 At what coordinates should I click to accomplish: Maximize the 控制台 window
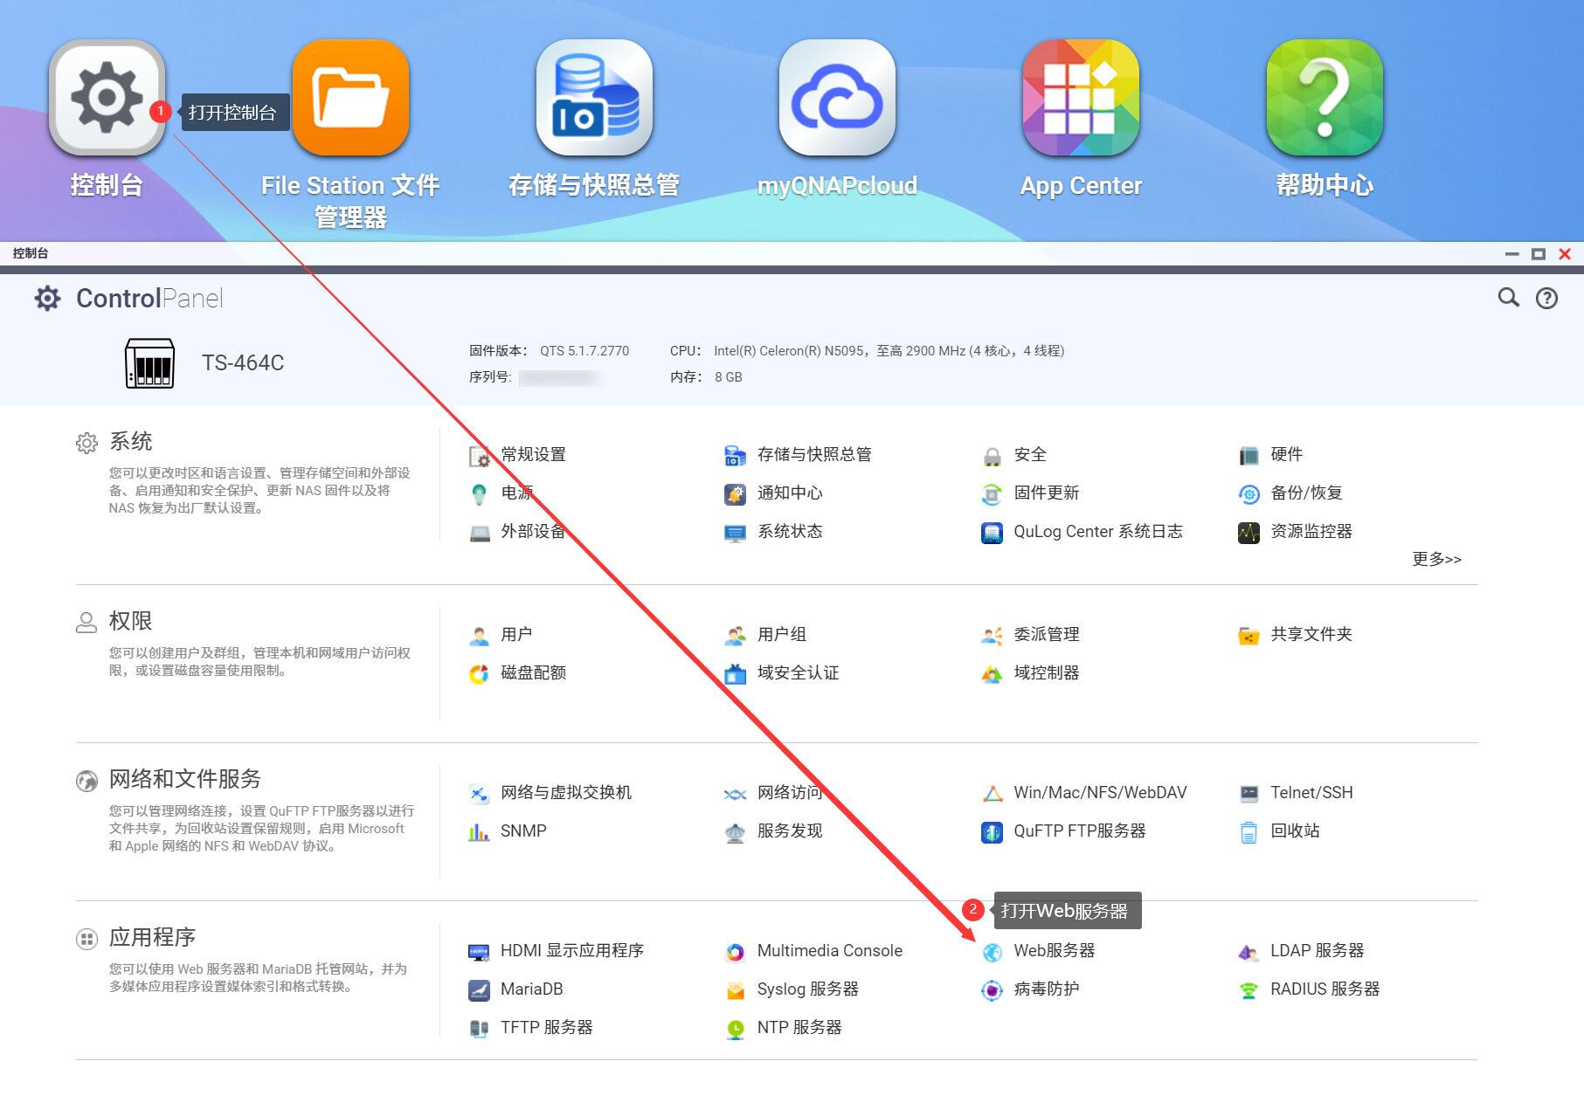tap(1539, 254)
